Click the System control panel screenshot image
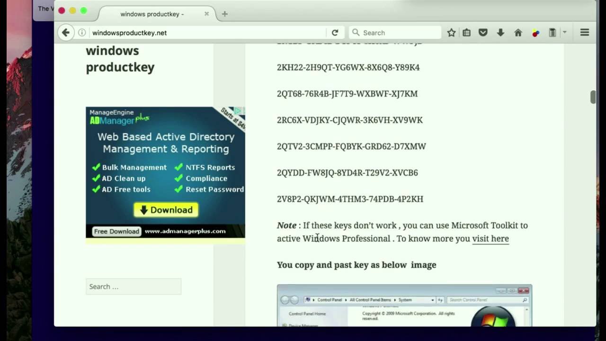 coord(404,305)
